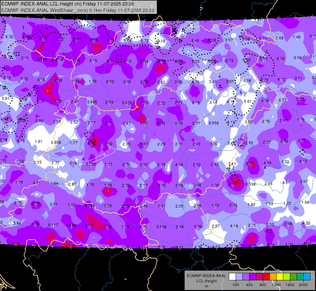Click the wind shear value 0.346
The width and height of the screenshot is (316, 291).
coord(90,206)
